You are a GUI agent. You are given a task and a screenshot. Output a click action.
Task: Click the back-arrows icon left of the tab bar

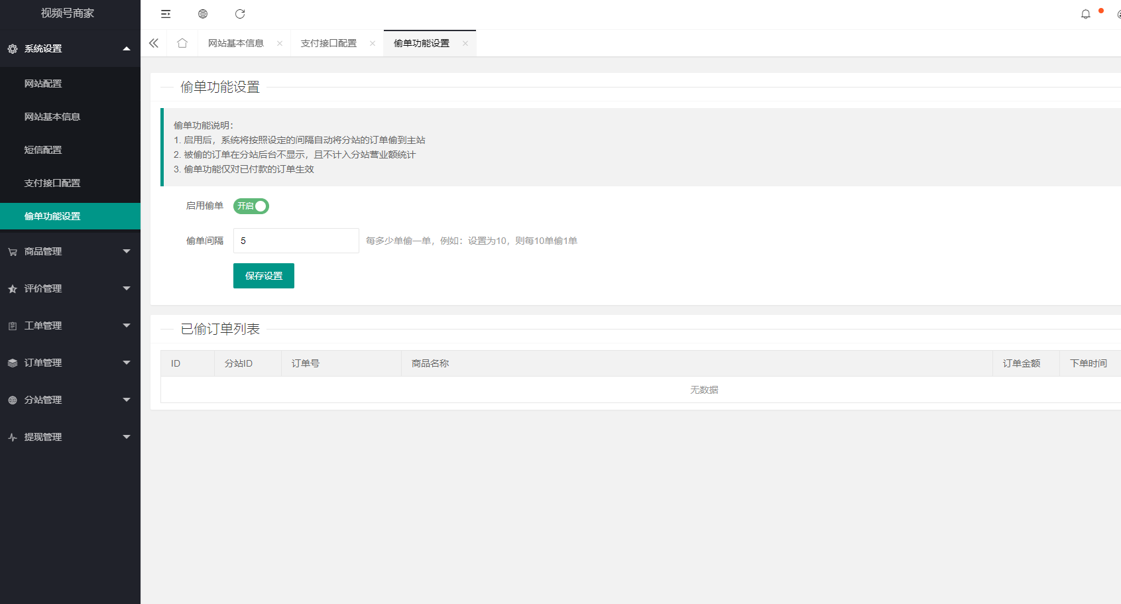click(x=153, y=42)
